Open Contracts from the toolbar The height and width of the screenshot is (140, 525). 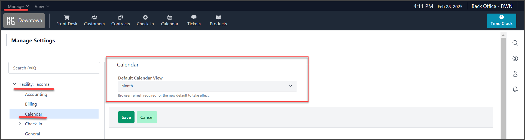120,21
